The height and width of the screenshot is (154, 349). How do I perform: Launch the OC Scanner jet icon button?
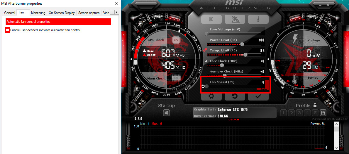point(235,19)
